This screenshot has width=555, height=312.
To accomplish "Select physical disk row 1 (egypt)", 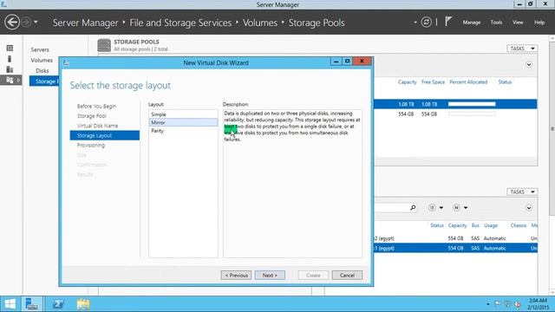I will click(x=455, y=248).
